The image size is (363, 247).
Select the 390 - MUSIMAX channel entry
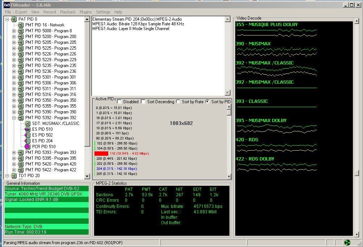pos(253,43)
